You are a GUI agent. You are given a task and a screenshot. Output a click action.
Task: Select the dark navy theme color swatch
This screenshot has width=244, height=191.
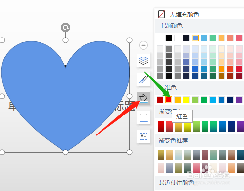(x=186, y=38)
